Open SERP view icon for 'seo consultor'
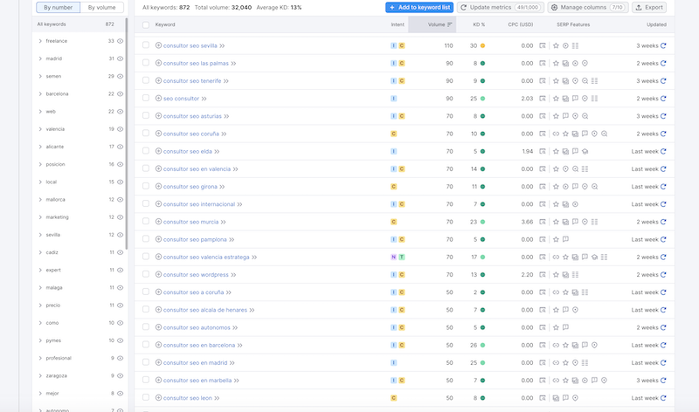The height and width of the screenshot is (412, 699). tap(543, 99)
